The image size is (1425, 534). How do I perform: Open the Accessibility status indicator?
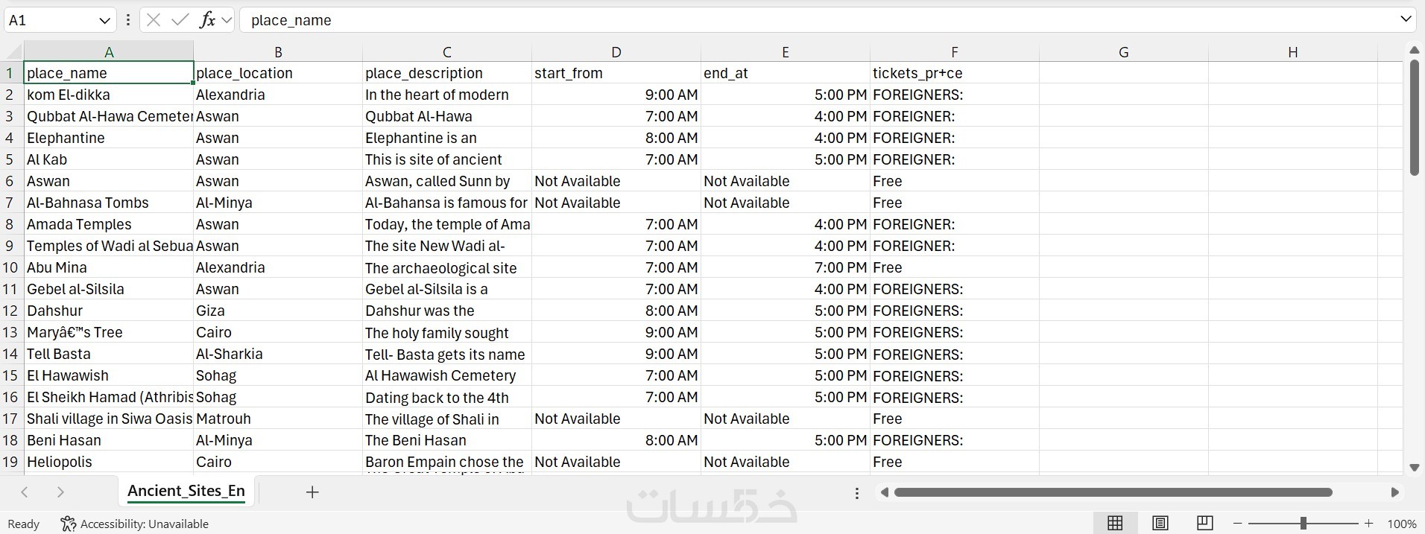click(135, 524)
